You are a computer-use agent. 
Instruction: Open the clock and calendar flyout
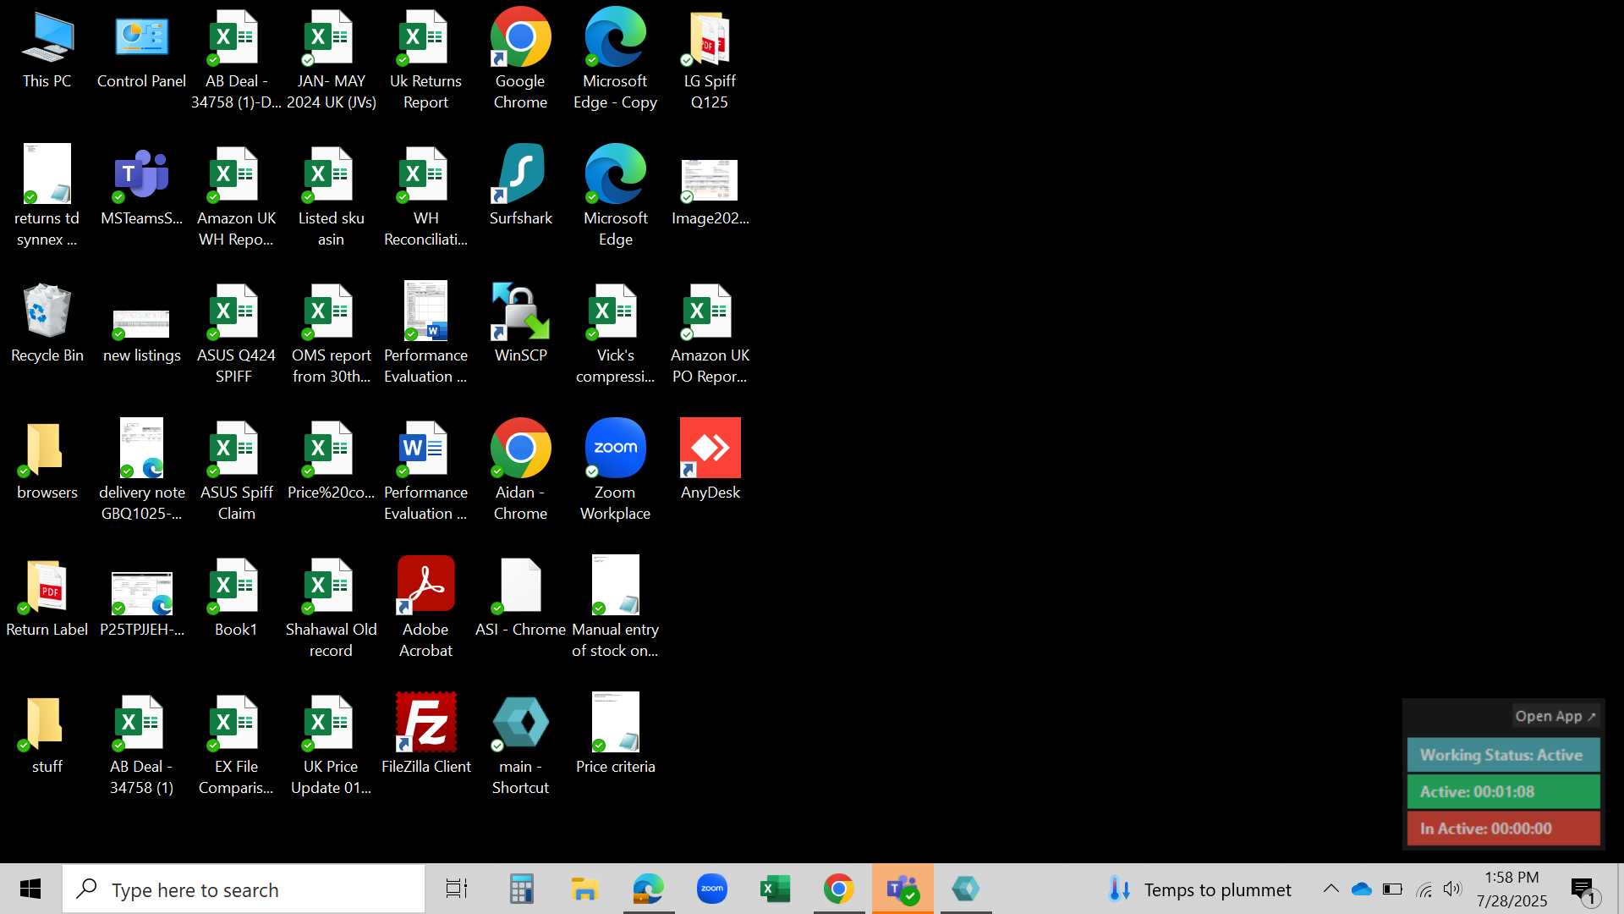coord(1512,889)
